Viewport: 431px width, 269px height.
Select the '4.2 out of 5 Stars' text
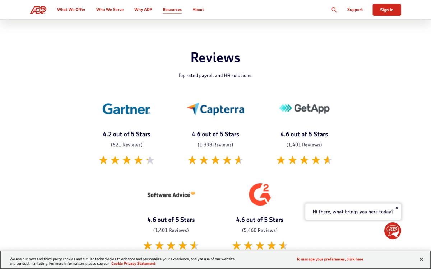click(127, 134)
